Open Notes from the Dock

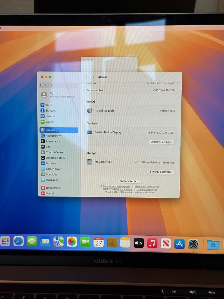tap(125, 243)
